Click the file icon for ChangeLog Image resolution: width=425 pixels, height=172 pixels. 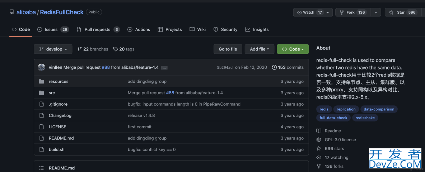pos(42,115)
